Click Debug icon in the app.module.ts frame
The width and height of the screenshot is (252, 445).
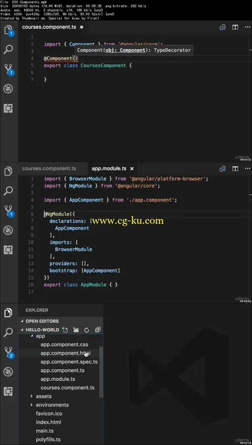click(x=8, y=230)
